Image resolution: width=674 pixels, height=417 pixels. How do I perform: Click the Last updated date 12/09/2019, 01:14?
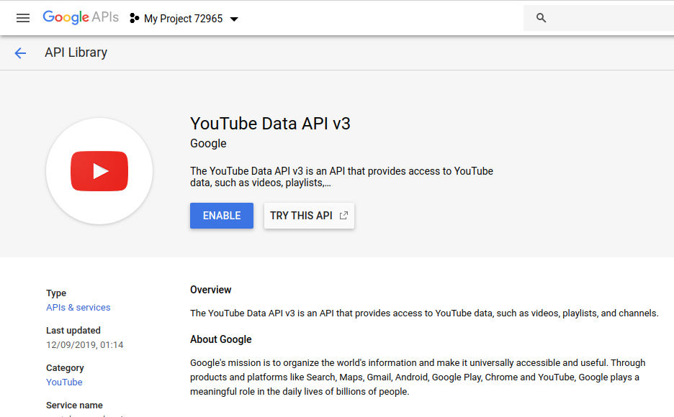click(85, 345)
